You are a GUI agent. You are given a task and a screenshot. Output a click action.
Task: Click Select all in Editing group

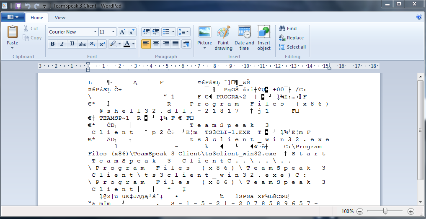coord(293,47)
